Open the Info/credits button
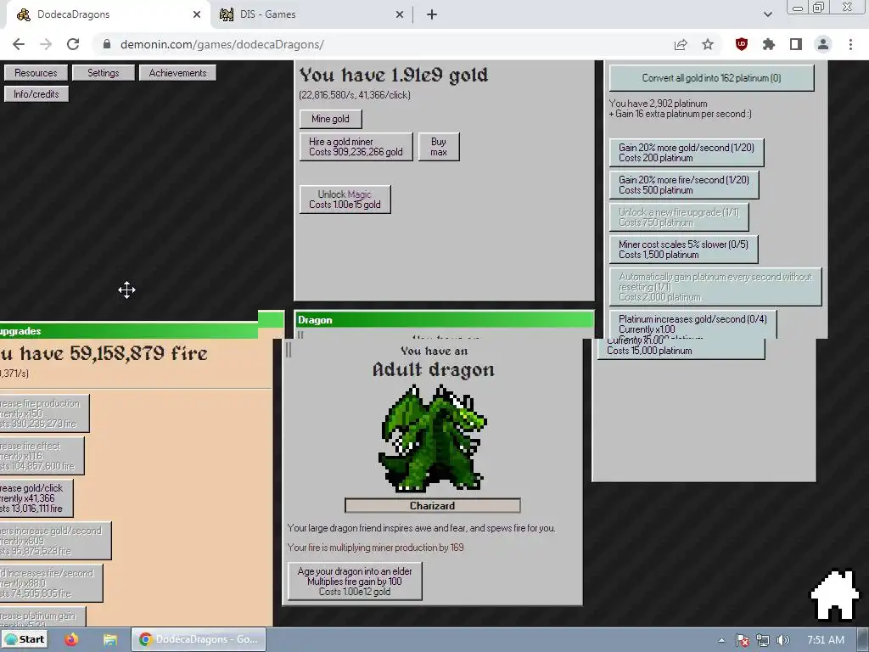This screenshot has width=869, height=652. click(x=36, y=93)
